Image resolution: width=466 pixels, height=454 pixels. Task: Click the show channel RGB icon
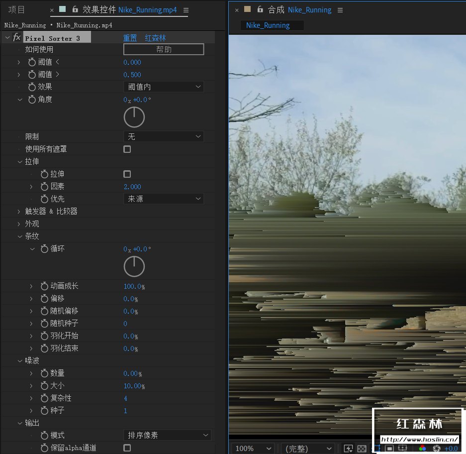pos(423,449)
